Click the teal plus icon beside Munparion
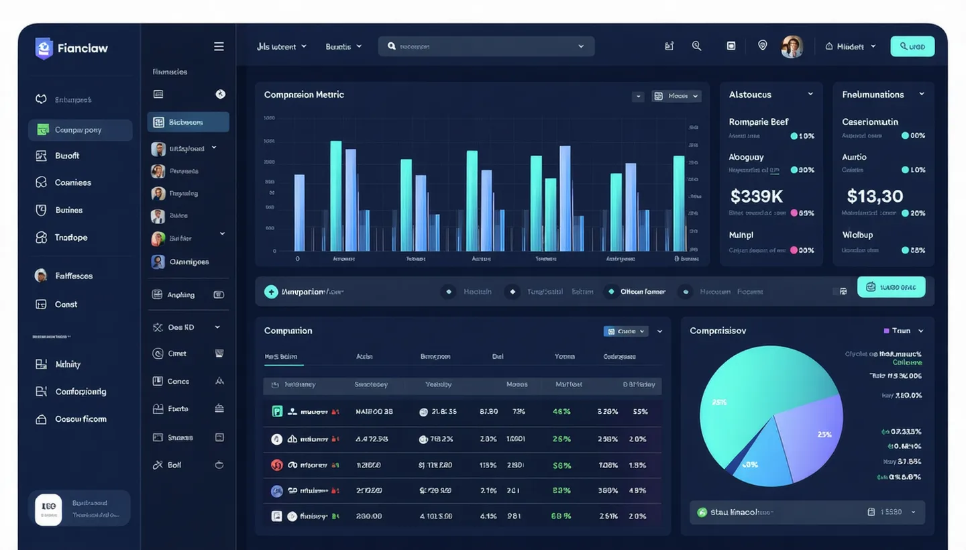Image resolution: width=966 pixels, height=550 pixels. (271, 292)
